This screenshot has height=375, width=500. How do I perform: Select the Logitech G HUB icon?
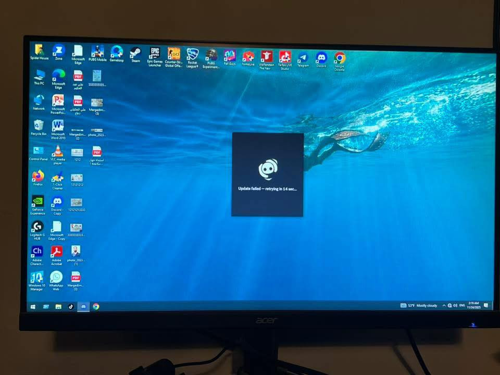[37, 227]
